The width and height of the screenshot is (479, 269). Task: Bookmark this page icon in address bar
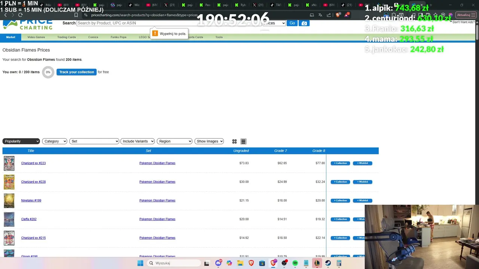click(76, 15)
